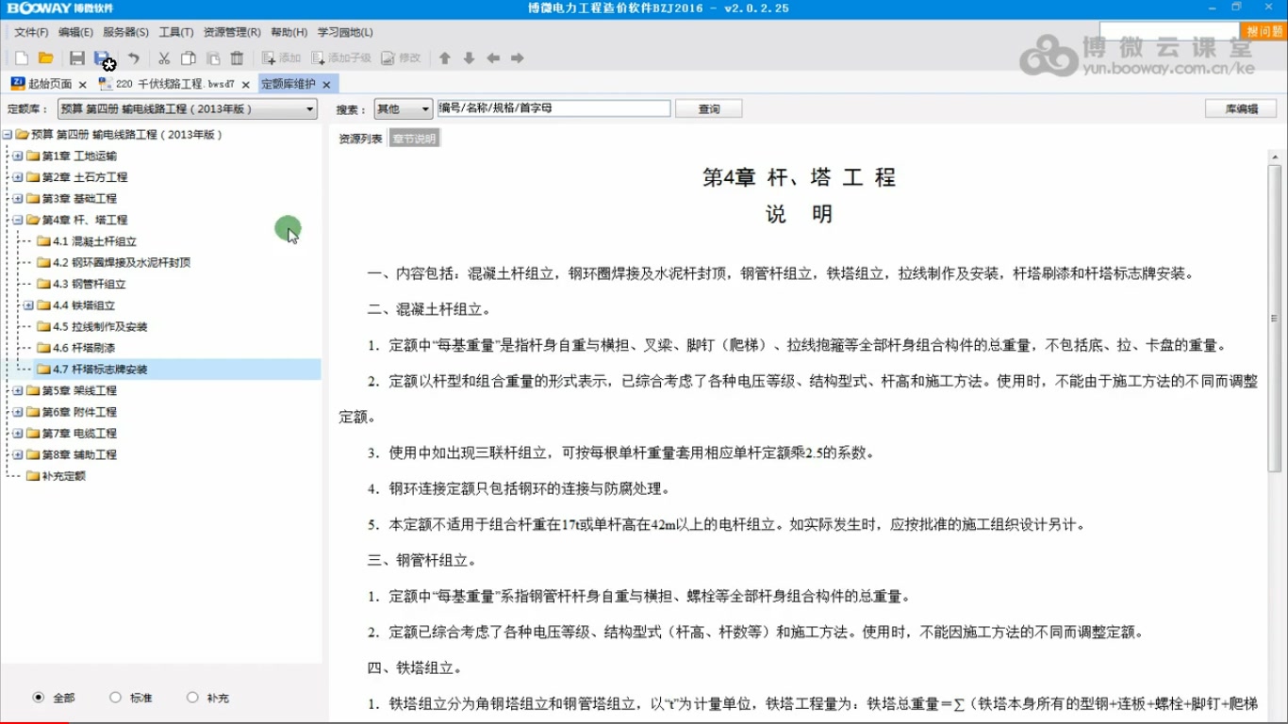Open the 搜索 其他 dropdown
Image resolution: width=1288 pixels, height=724 pixels.
(404, 109)
